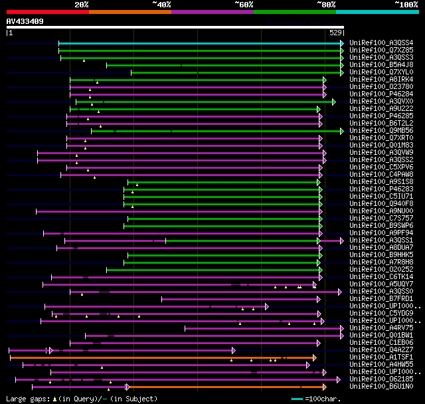Select the UniRef100_Q4A2Z7 label
425x404 pixels.
(x=381, y=350)
